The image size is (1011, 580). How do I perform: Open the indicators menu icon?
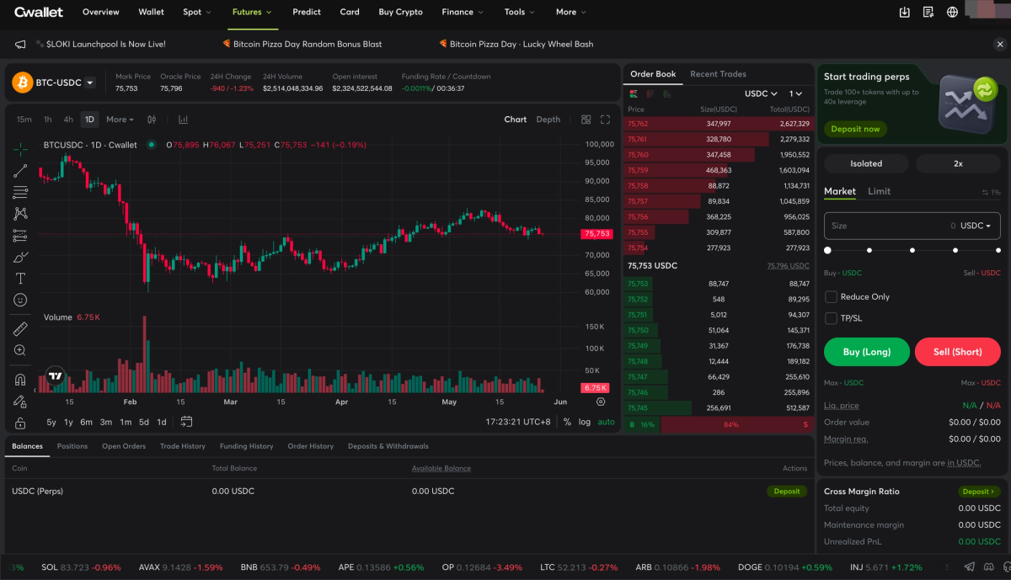(x=183, y=120)
